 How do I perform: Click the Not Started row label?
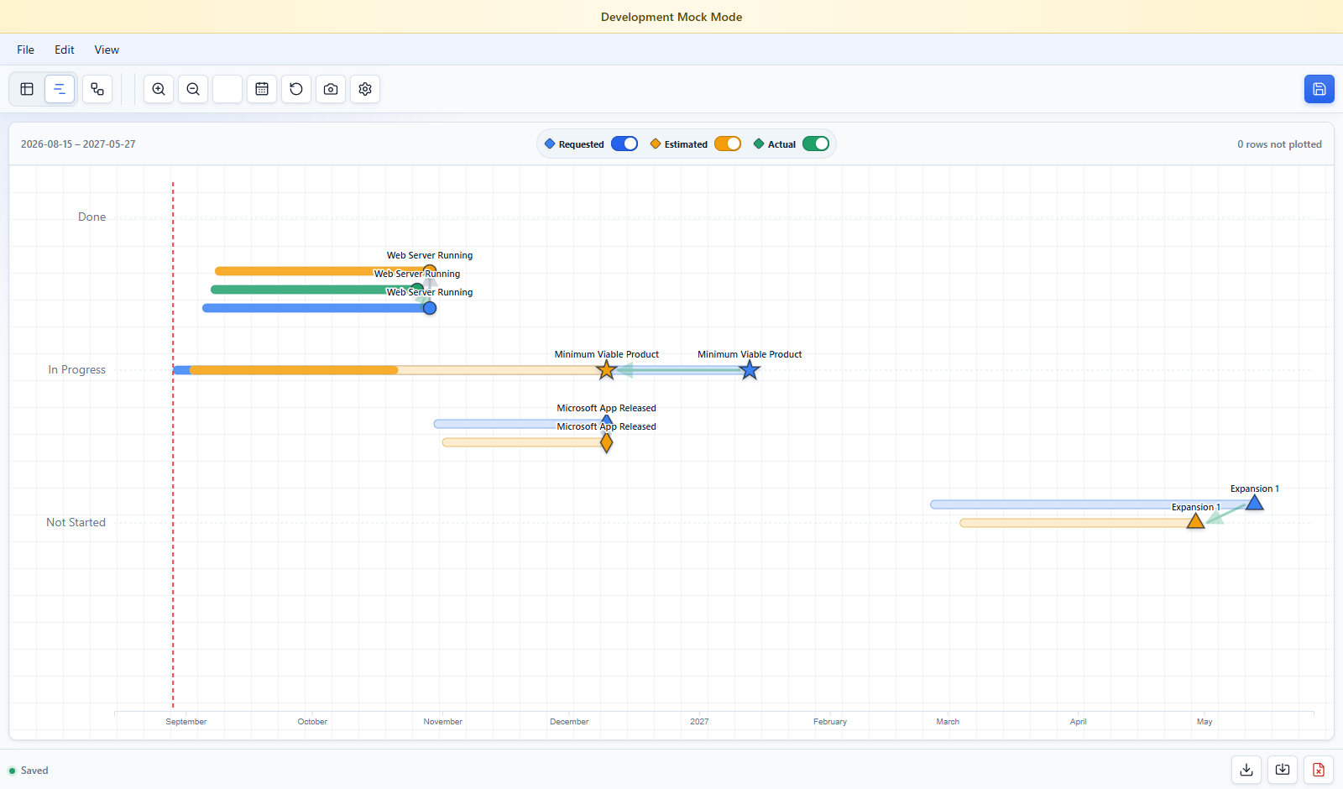tap(76, 522)
